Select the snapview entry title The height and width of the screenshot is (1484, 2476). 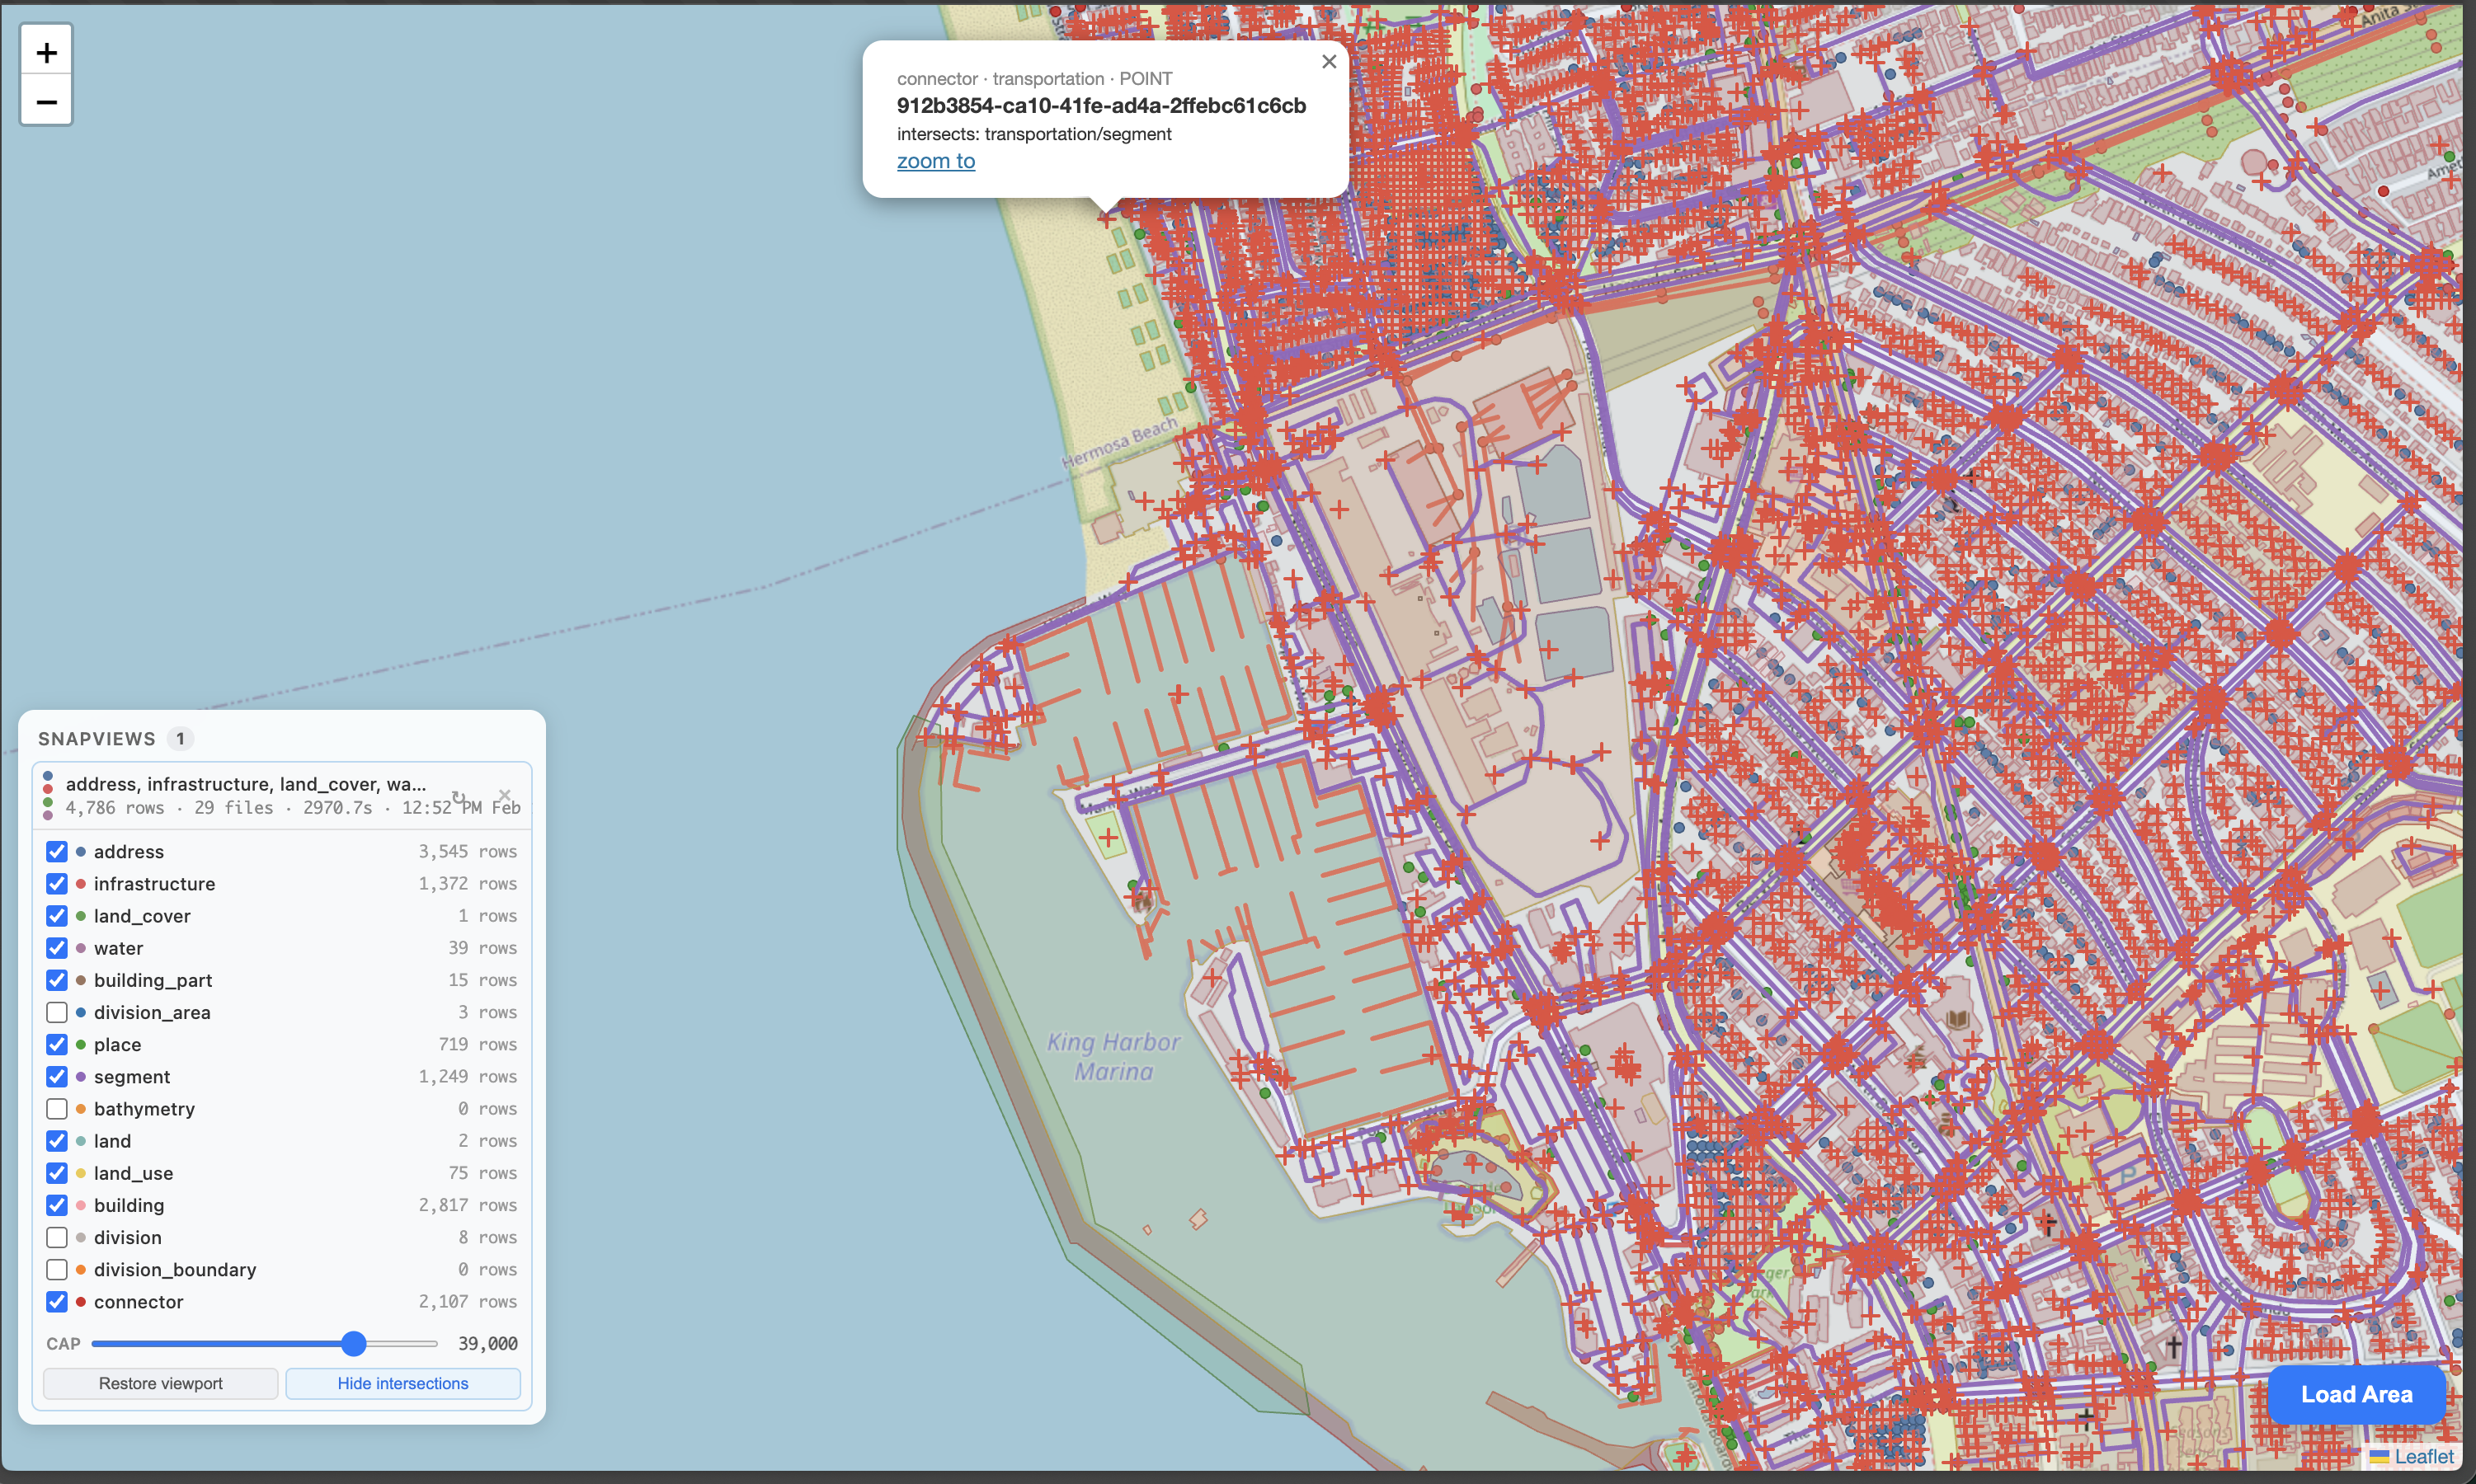(x=245, y=784)
